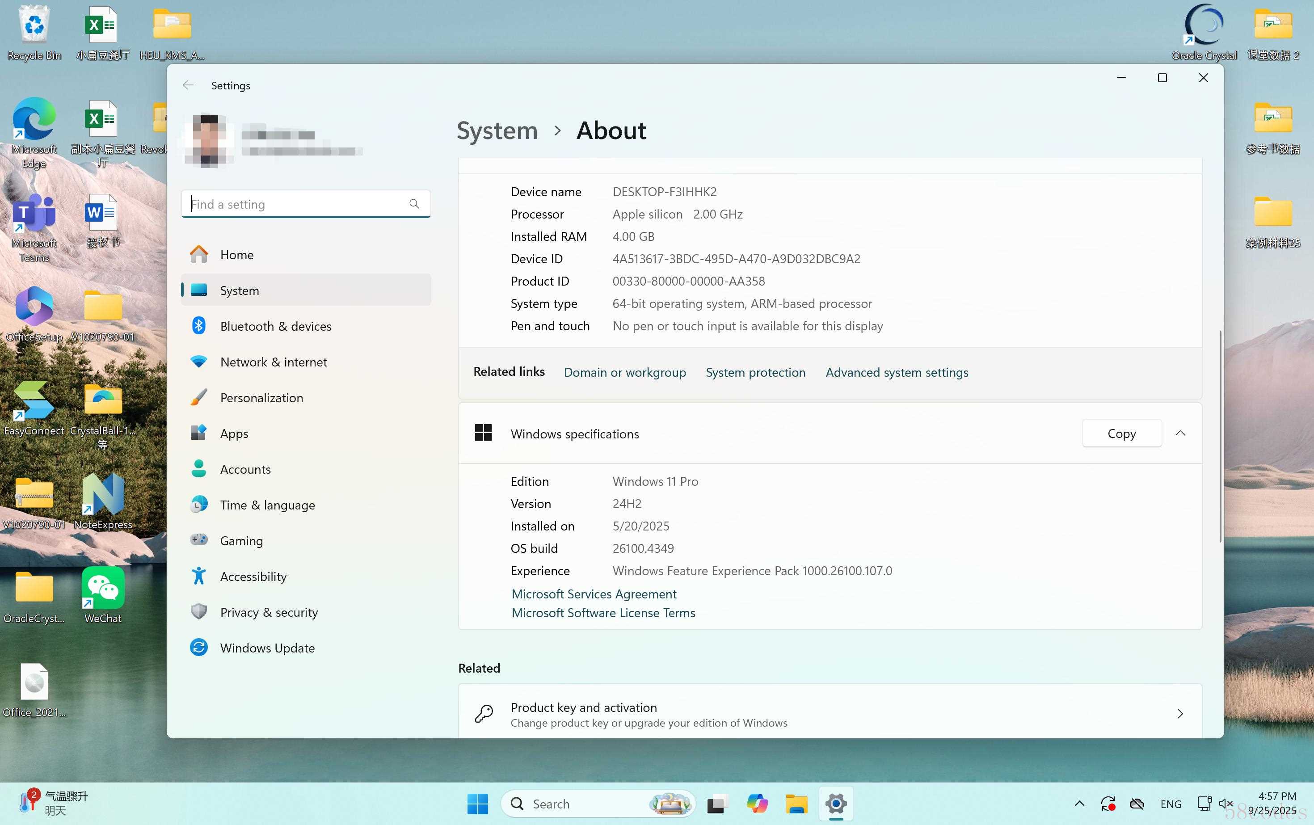Open the 小扁豆餐厅 Excel file

(103, 33)
